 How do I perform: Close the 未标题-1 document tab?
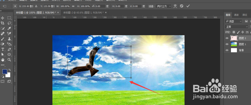(x=58, y=13)
